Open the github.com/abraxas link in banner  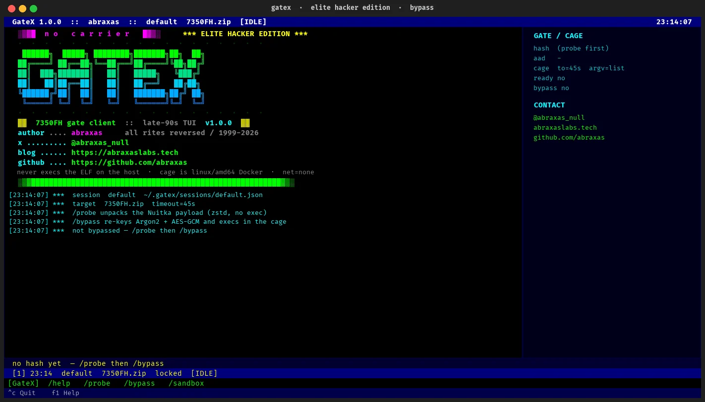tap(129, 162)
